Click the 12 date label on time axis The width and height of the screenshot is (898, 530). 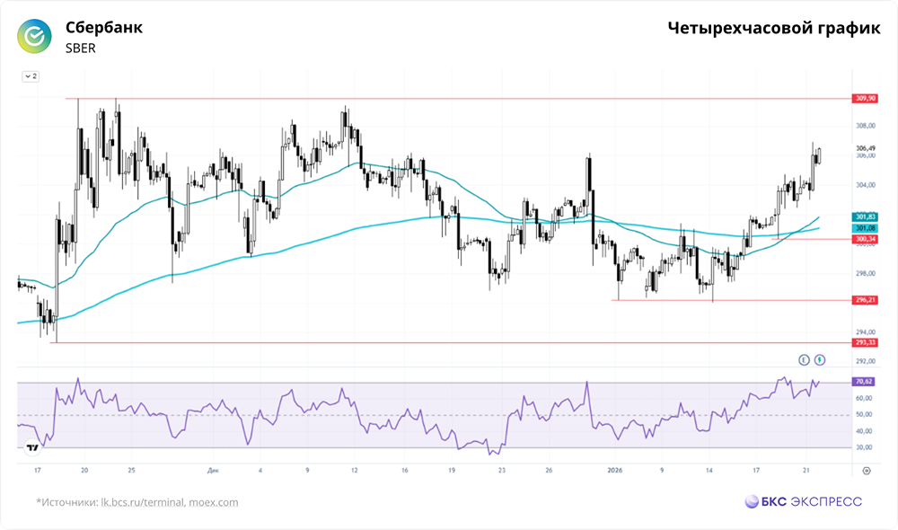355,471
